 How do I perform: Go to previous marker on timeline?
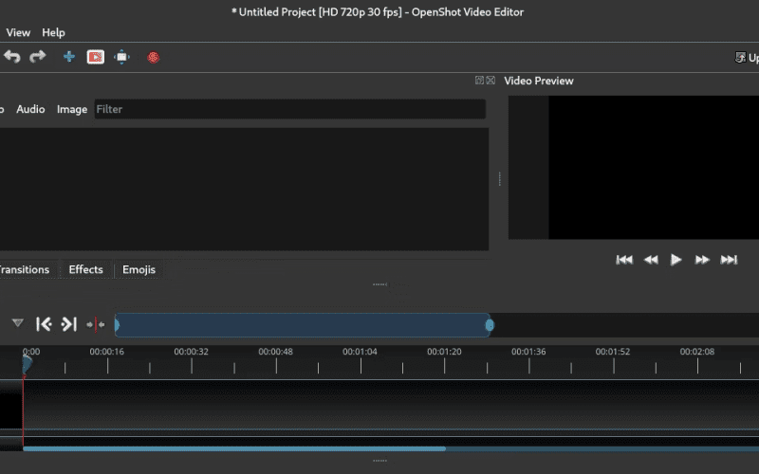(x=44, y=324)
